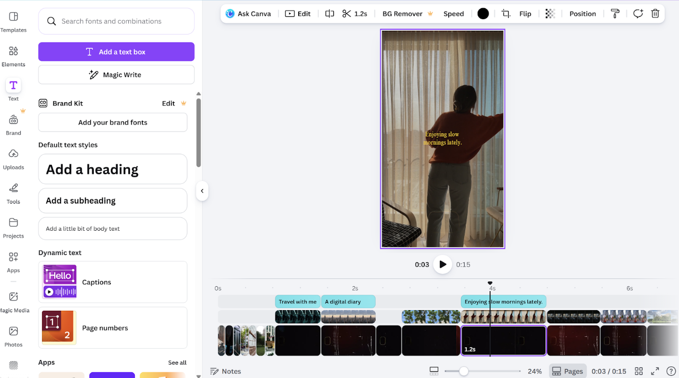Image resolution: width=679 pixels, height=378 pixels.
Task: Open the transparency checkerboard icon
Action: tap(550, 14)
